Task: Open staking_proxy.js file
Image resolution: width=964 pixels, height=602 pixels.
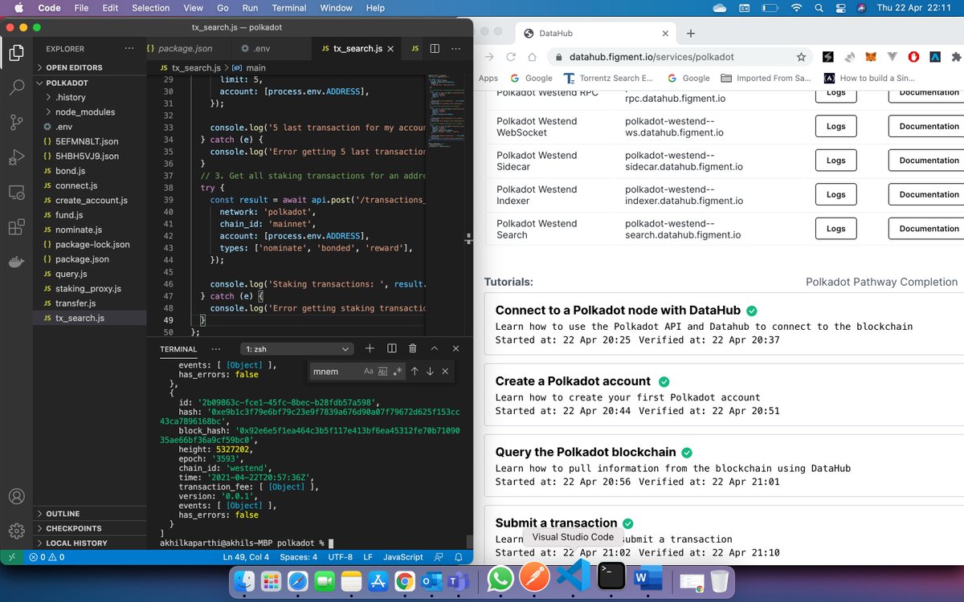Action: (89, 288)
